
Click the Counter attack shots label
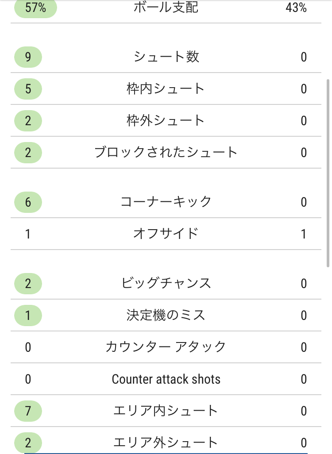click(166, 379)
